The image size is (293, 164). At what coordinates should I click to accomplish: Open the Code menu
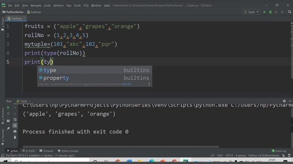click(x=47, y=5)
